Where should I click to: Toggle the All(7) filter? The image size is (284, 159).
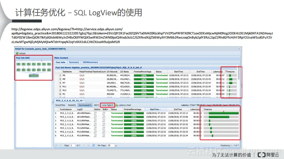click(96, 105)
